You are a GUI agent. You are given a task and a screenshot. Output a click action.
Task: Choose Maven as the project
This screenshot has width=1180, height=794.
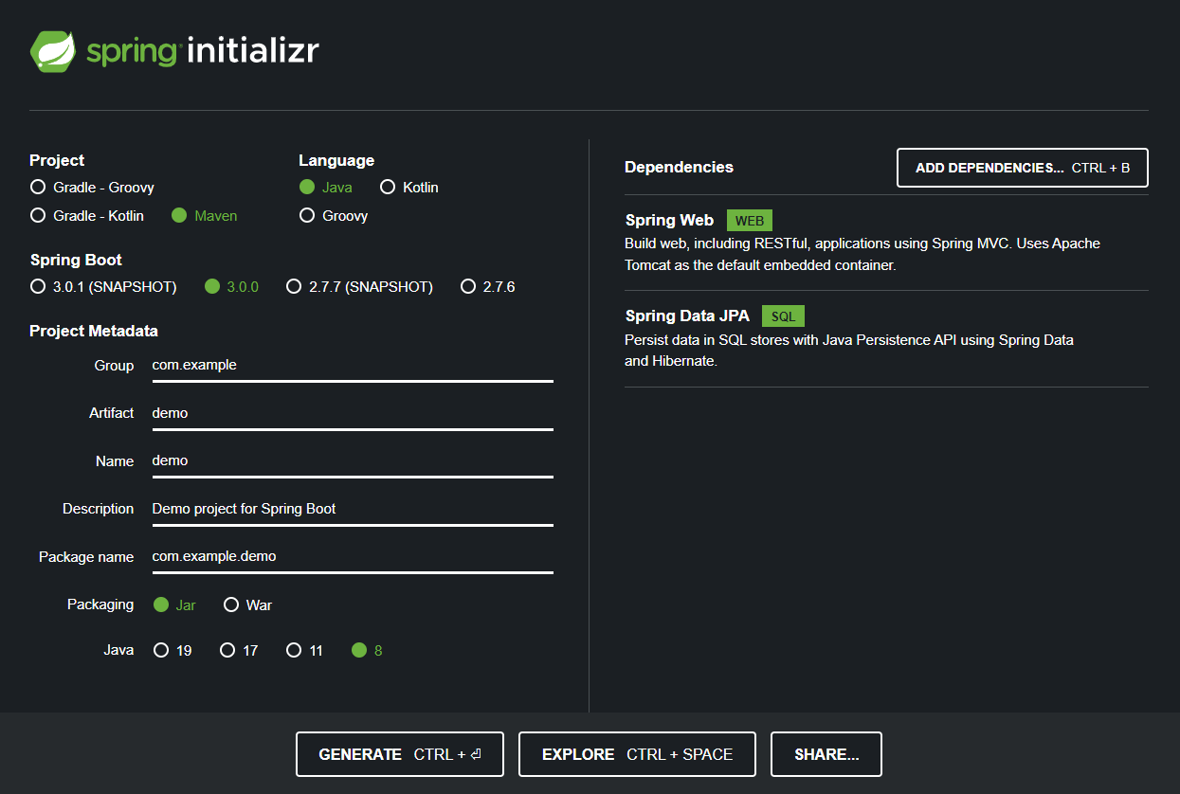pos(205,216)
